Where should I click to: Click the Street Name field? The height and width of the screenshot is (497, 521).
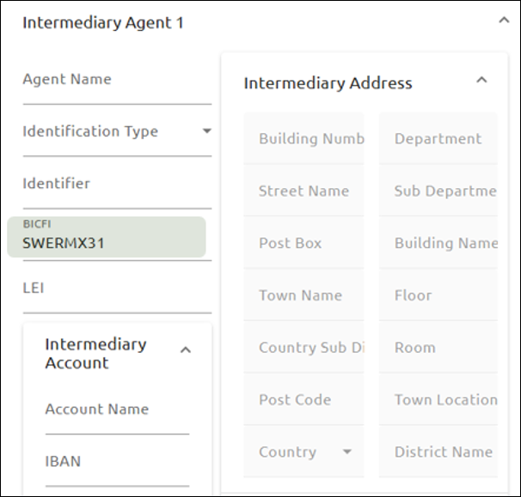click(x=303, y=191)
